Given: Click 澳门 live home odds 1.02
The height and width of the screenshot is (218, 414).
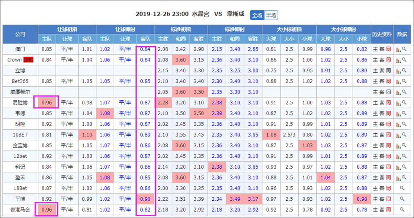Looking at the screenshot, I should click(x=105, y=49).
